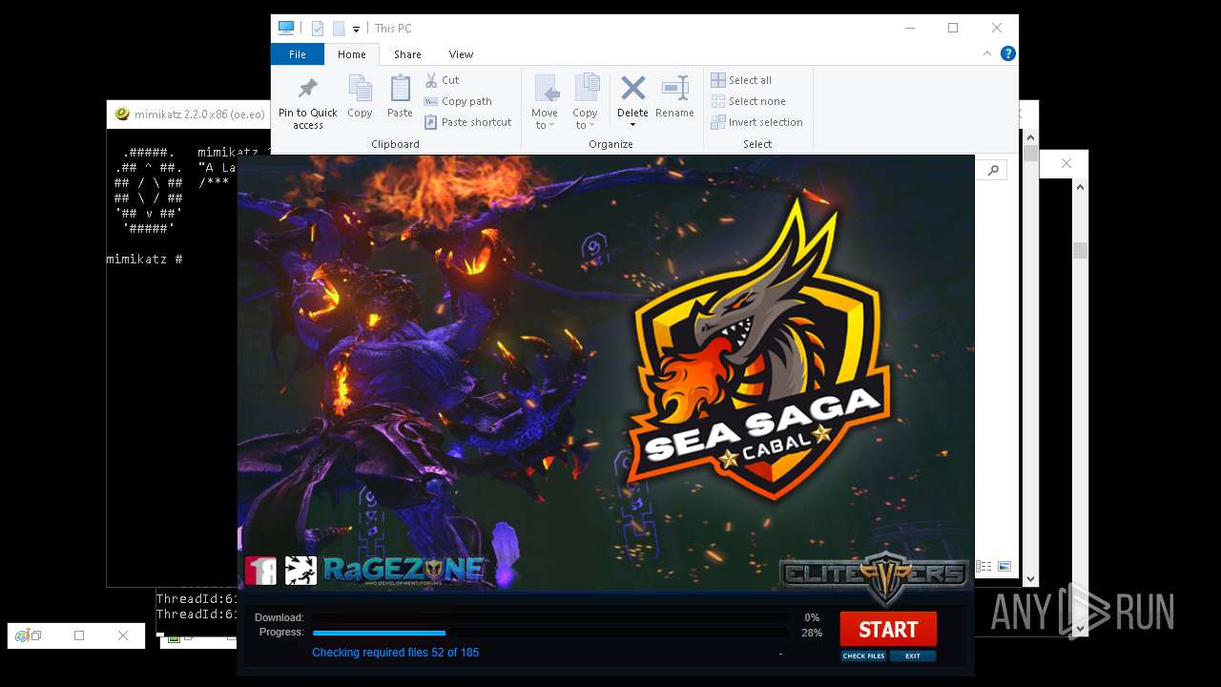Click Select none in ribbon
1221x687 pixels.
[749, 101]
